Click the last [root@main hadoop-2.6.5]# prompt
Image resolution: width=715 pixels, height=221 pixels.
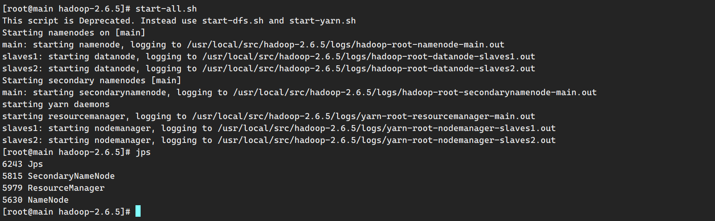click(x=66, y=212)
